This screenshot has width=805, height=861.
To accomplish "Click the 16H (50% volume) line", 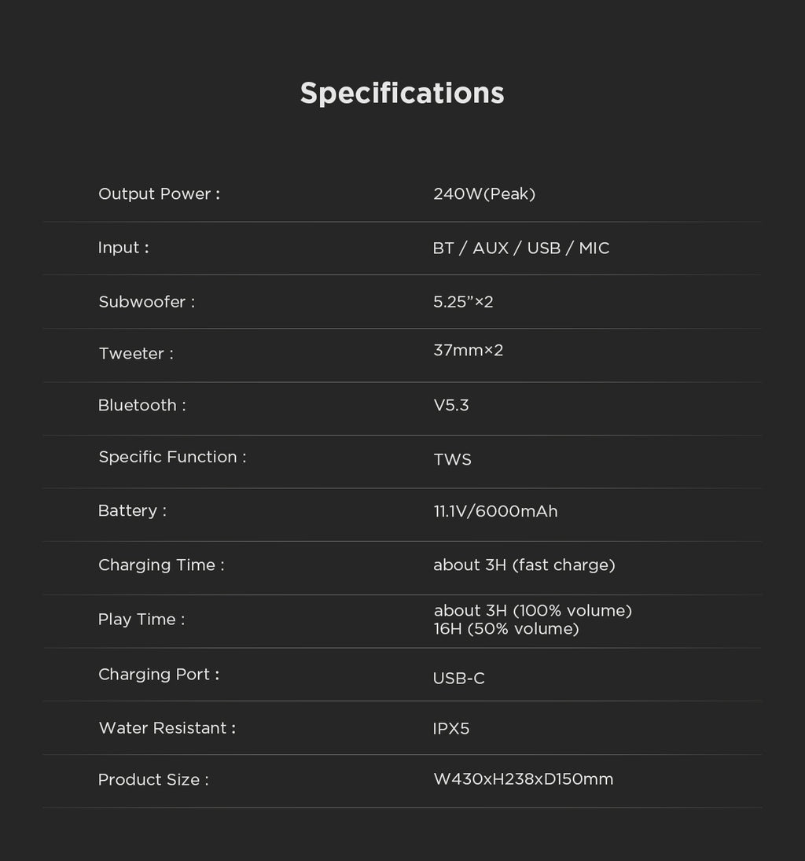I will point(506,629).
